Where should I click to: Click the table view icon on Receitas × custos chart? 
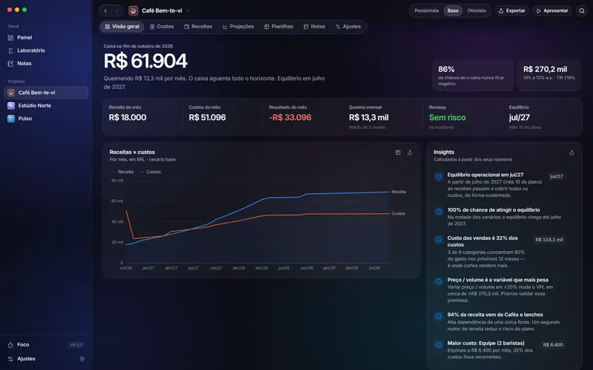[398, 152]
